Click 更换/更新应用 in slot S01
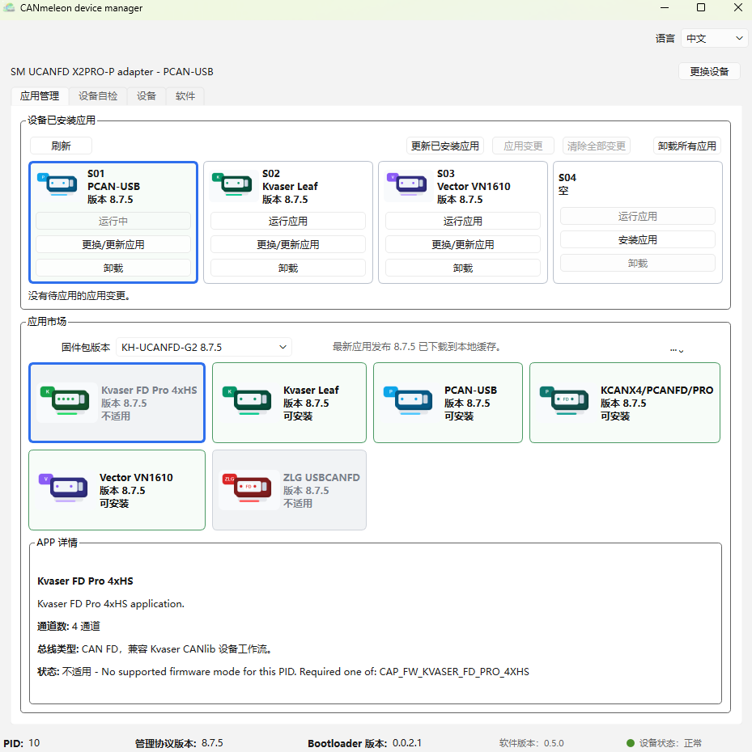 click(x=113, y=244)
